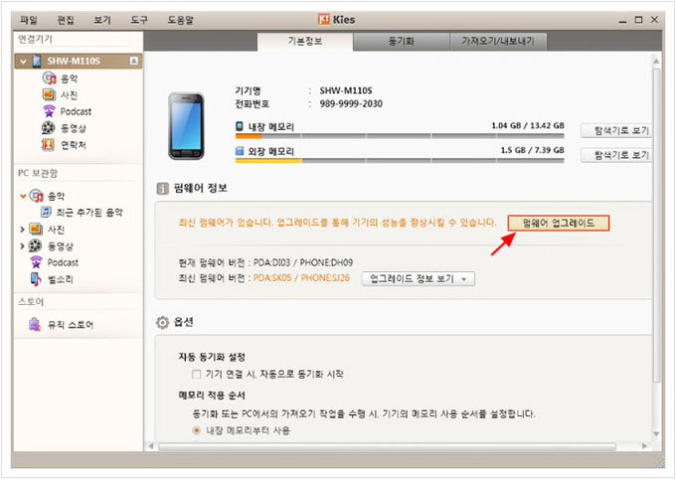
Task: Click the 옵션 gear icon
Action: (x=162, y=322)
